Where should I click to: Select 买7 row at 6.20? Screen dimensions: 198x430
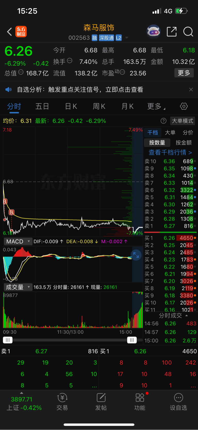[x=170, y=281]
